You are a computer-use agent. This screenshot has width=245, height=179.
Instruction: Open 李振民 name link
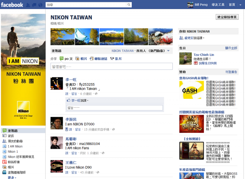coord(71,119)
